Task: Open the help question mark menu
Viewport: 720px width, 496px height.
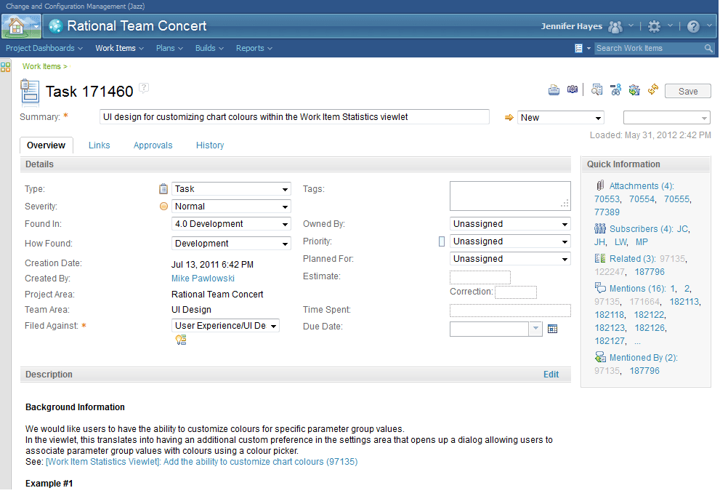Action: (x=693, y=27)
